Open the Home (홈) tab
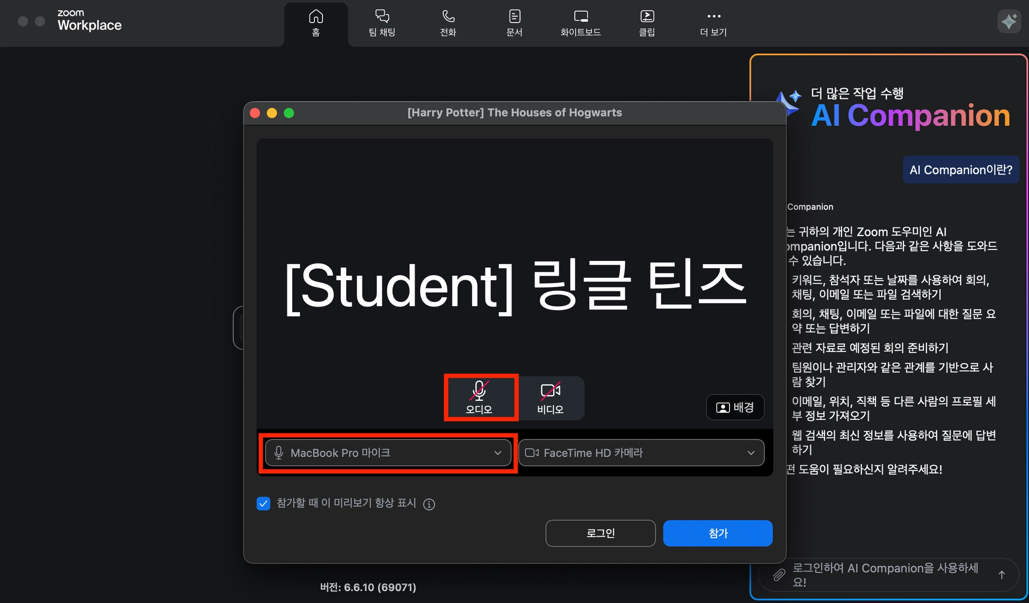The height and width of the screenshot is (603, 1029). [x=316, y=23]
